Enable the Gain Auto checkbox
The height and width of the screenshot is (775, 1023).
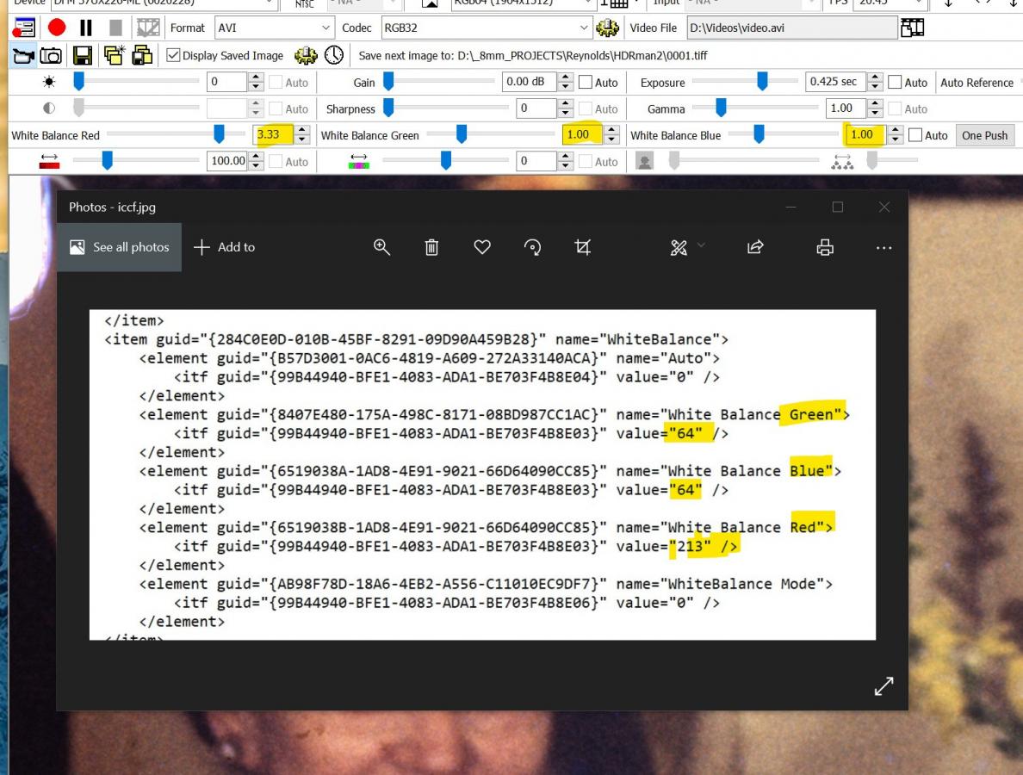click(x=586, y=82)
